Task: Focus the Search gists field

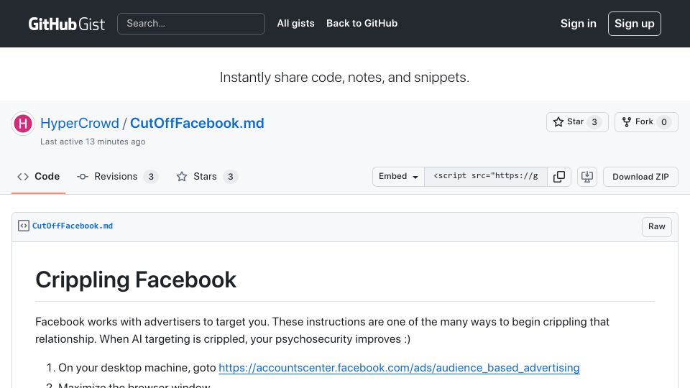Action: click(191, 24)
